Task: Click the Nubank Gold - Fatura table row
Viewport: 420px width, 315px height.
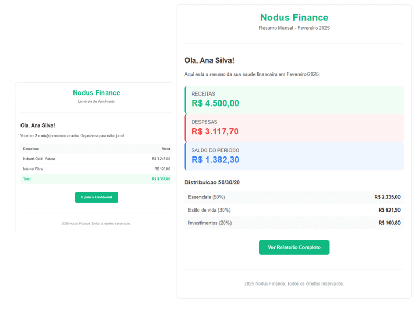Action: click(96, 159)
